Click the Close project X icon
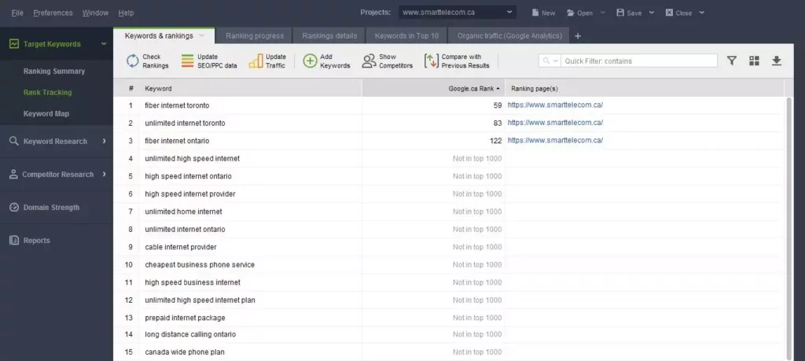 point(669,13)
